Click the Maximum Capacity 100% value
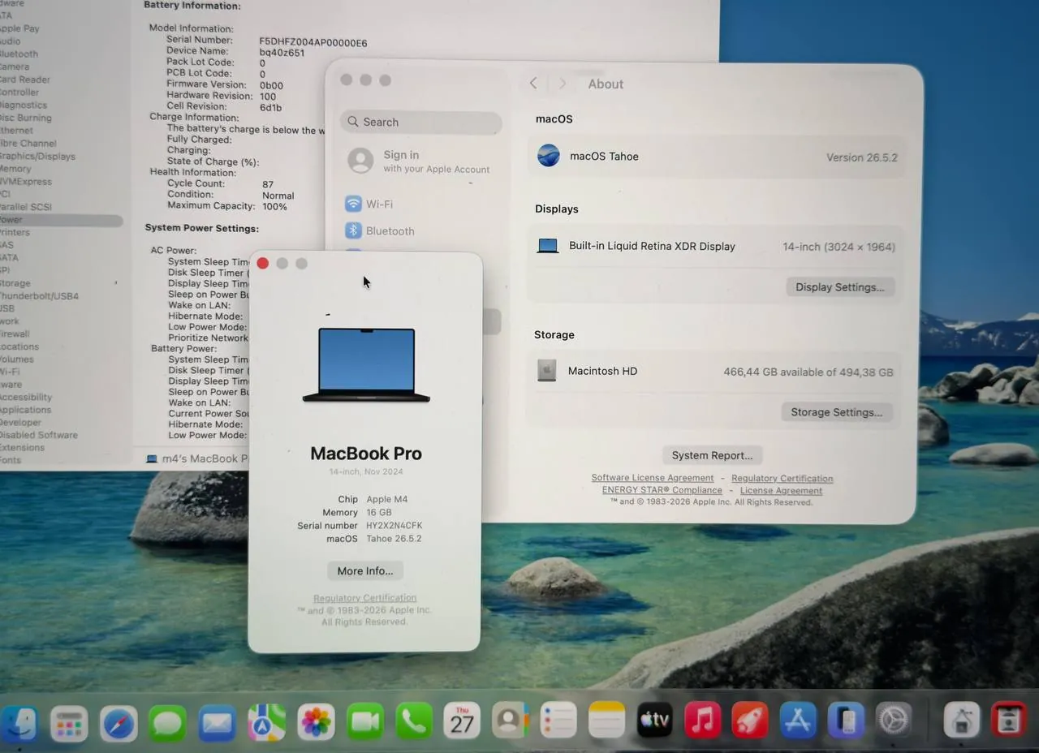Screen dimensions: 1039x753 [274, 206]
